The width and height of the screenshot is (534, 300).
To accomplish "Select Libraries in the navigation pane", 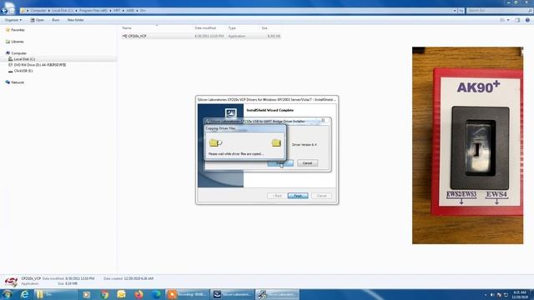I will coord(17,42).
